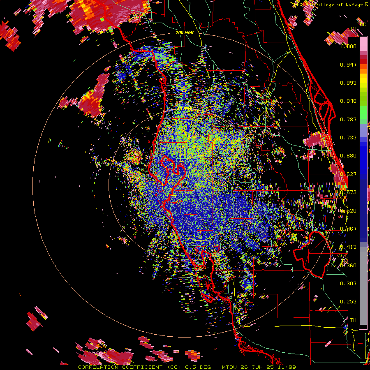This screenshot has width=370, height=370.
Task: Select the 1.000 scale value
Action: [x=348, y=46]
